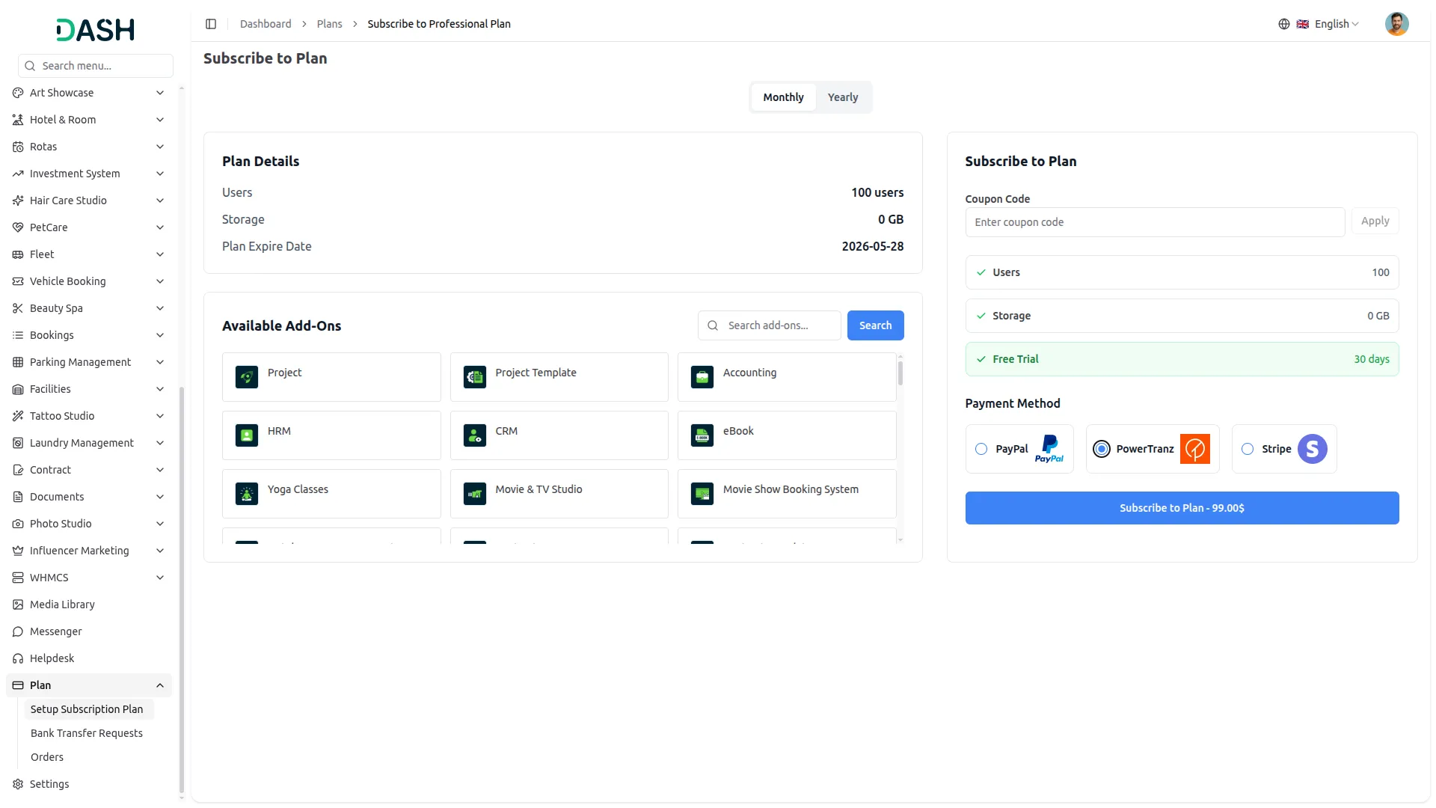Screen dimensions: 1436x808
Task: Click the add-ons Search button
Action: (875, 325)
